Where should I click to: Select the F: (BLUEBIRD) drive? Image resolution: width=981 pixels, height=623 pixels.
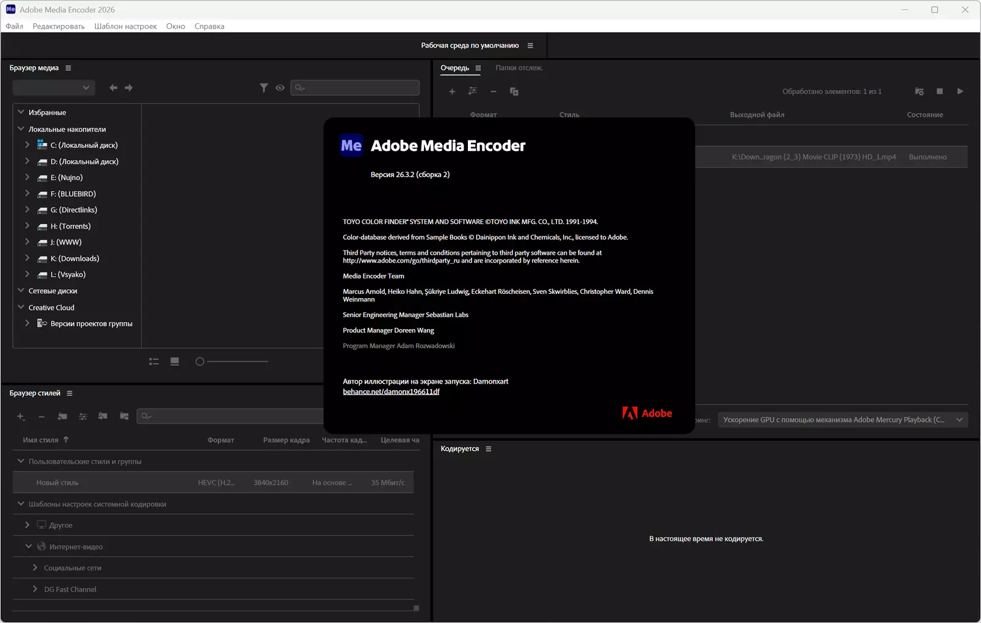(x=73, y=194)
